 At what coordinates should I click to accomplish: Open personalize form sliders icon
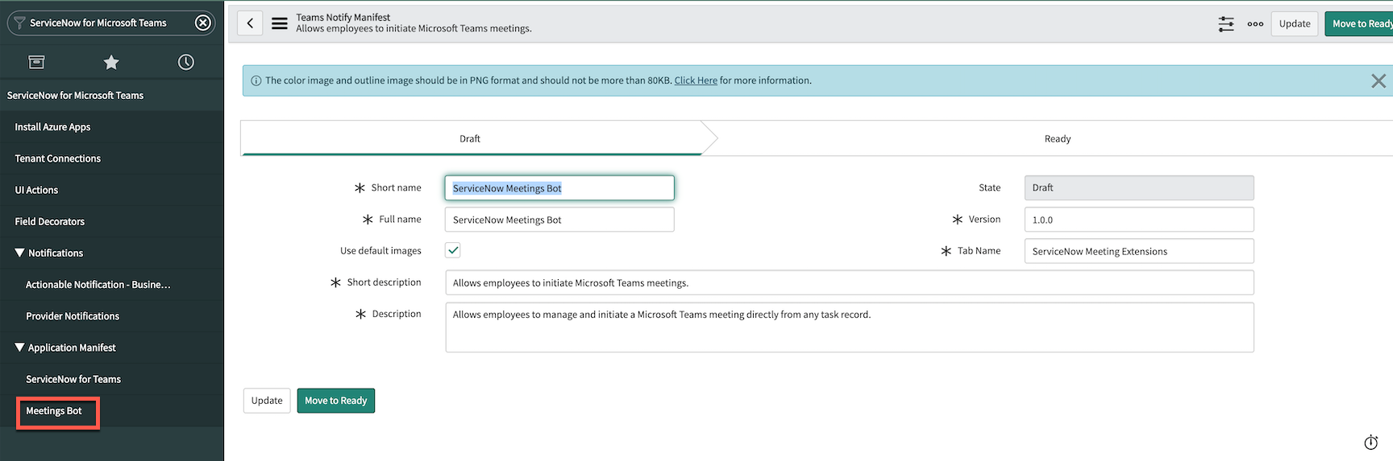(x=1226, y=24)
